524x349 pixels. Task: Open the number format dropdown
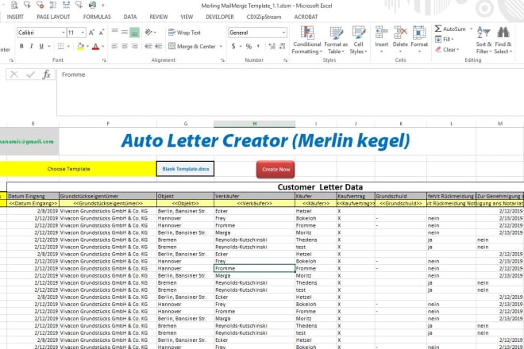point(283,33)
